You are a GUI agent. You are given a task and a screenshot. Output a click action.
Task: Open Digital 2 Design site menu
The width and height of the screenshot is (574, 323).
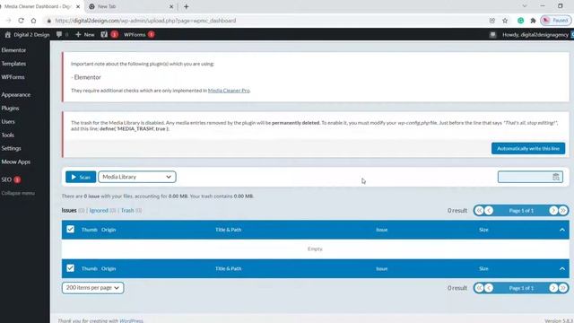coord(28,34)
